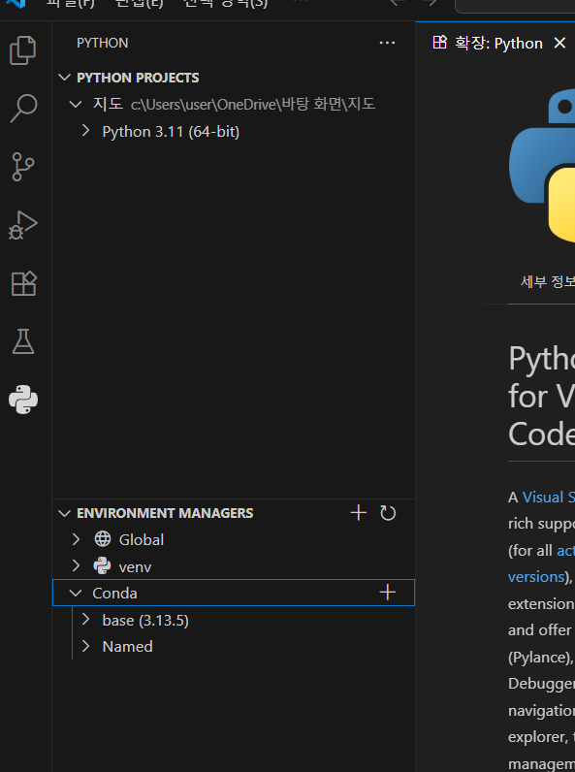Click the Global label
This screenshot has width=575, height=772.
(142, 539)
